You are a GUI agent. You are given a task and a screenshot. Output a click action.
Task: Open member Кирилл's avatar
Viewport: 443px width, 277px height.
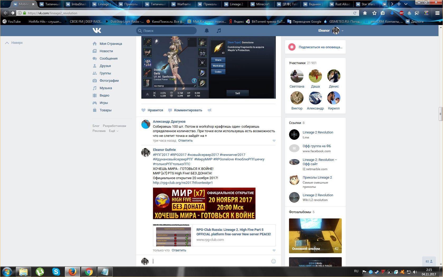(334, 98)
